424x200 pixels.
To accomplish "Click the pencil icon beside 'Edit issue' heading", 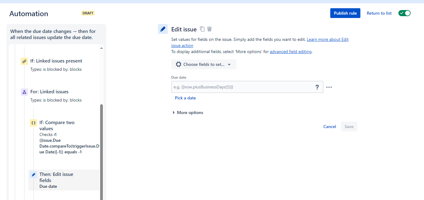I will coord(163,29).
